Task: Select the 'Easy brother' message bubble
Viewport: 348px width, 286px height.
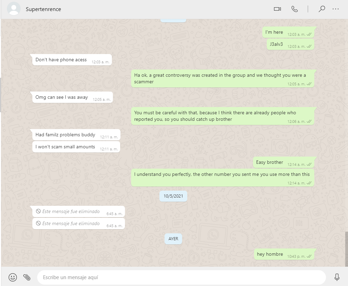Action: [283, 162]
